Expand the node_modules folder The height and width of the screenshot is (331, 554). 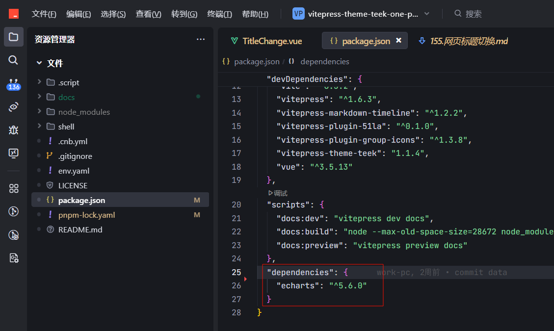pyautogui.click(x=39, y=111)
